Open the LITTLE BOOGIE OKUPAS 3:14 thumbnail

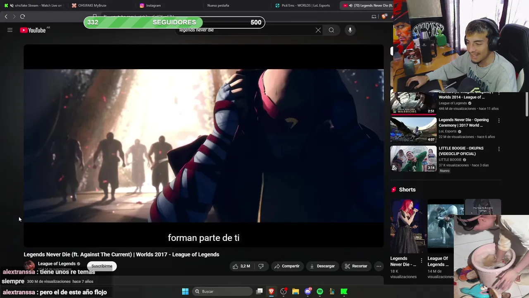click(413, 159)
